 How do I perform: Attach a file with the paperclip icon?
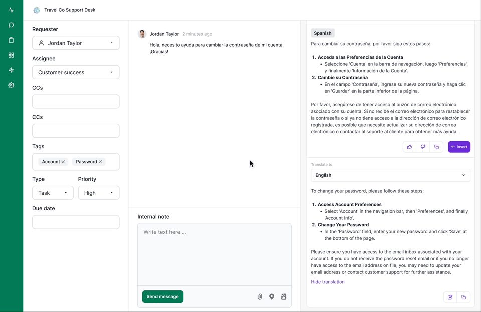tap(260, 296)
